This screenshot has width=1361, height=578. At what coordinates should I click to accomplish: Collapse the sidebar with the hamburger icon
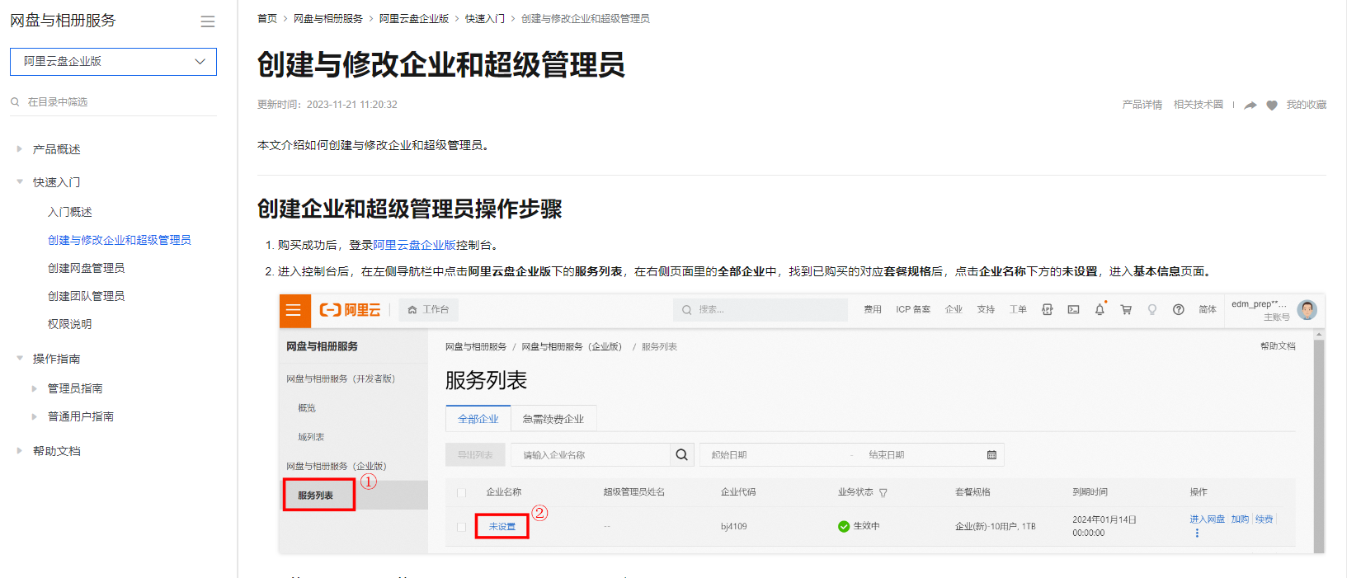pyautogui.click(x=208, y=21)
